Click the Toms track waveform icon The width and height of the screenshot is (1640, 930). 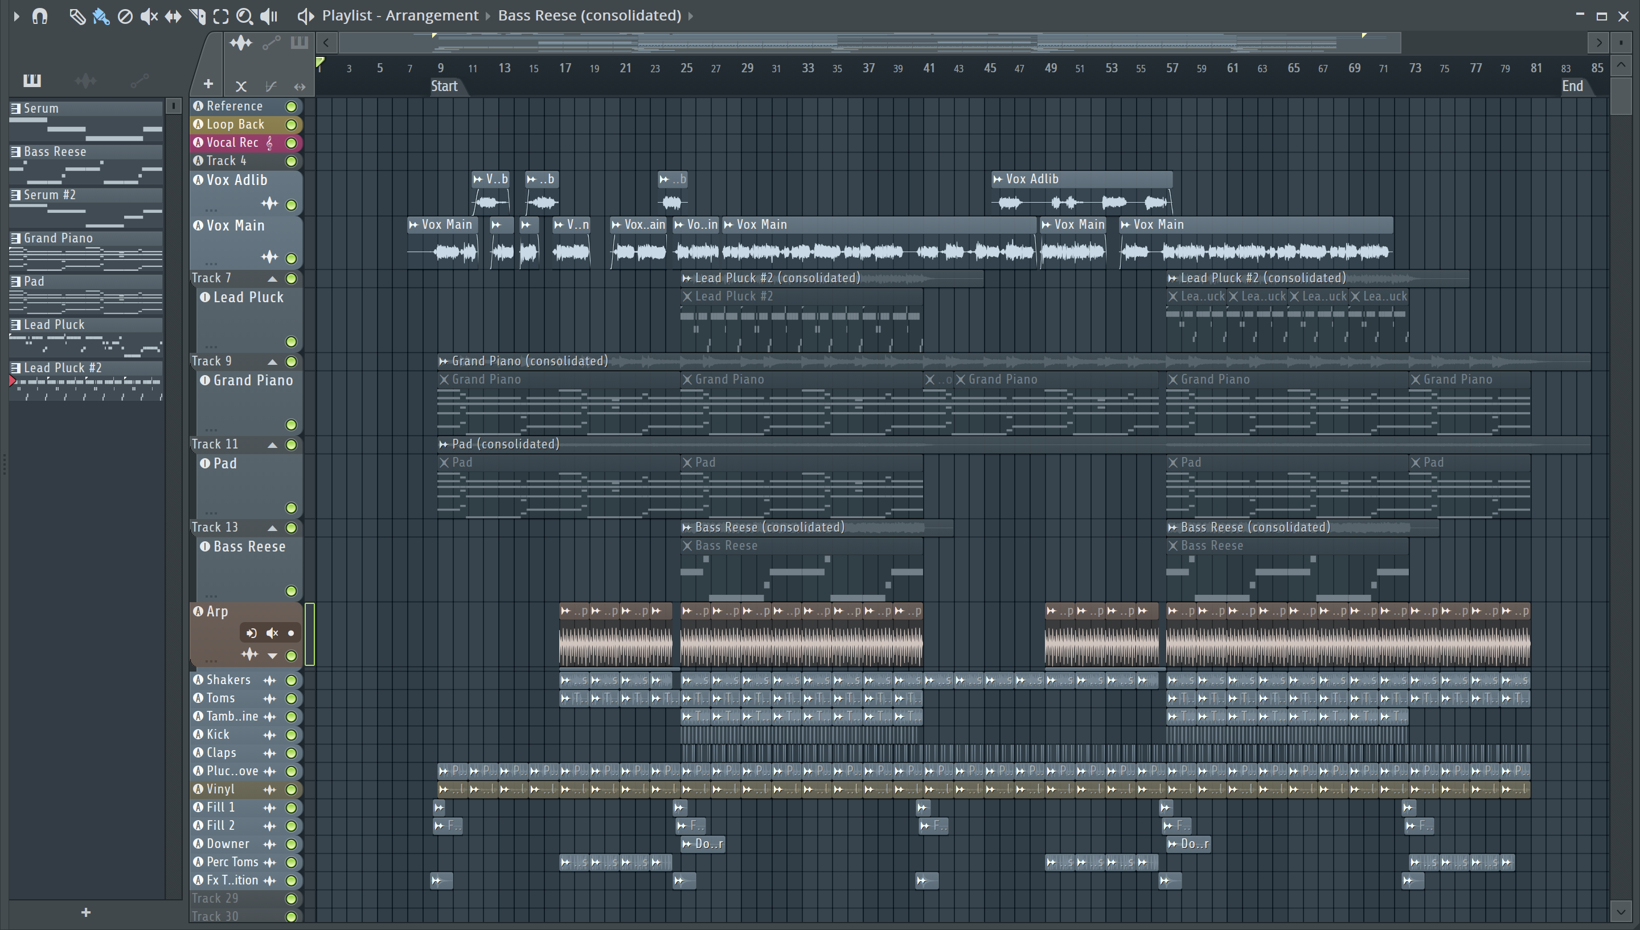coord(270,699)
